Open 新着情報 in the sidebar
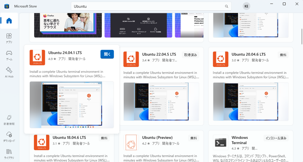This screenshot has width=303, height=162. [x=9, y=120]
